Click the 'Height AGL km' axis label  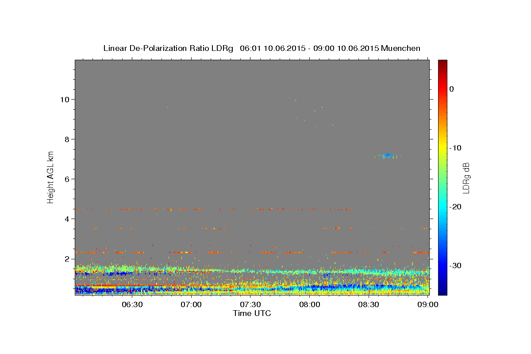51,177
